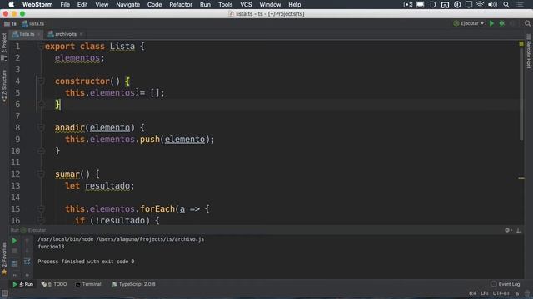The width and height of the screenshot is (533, 299).
Task: Open the Apple menu
Action: [x=11, y=5]
